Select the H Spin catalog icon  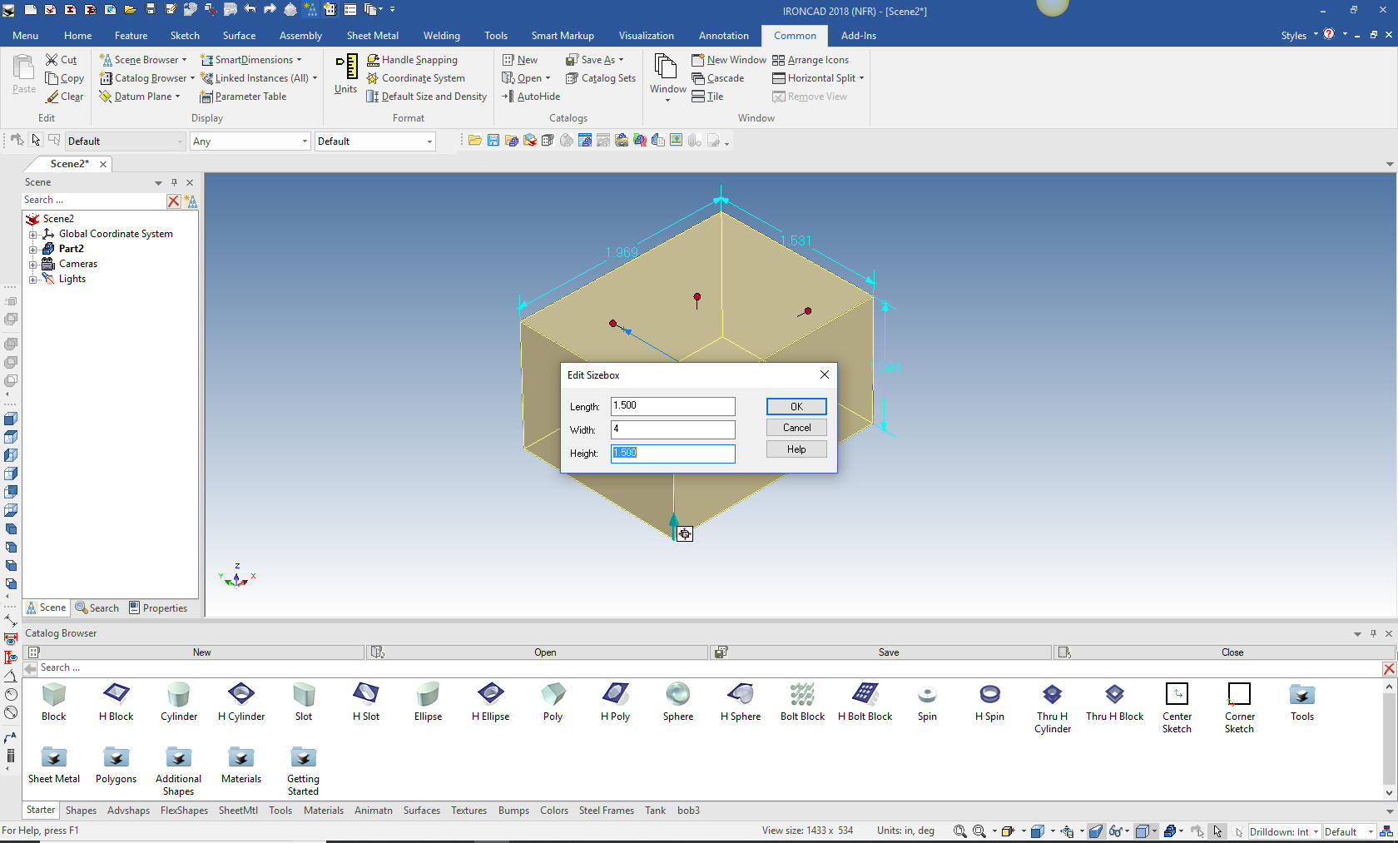click(x=989, y=694)
